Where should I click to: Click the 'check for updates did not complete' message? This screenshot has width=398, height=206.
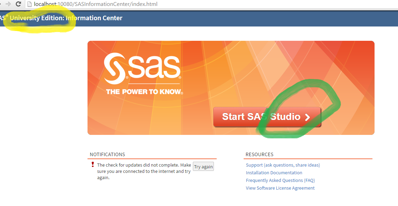144,171
